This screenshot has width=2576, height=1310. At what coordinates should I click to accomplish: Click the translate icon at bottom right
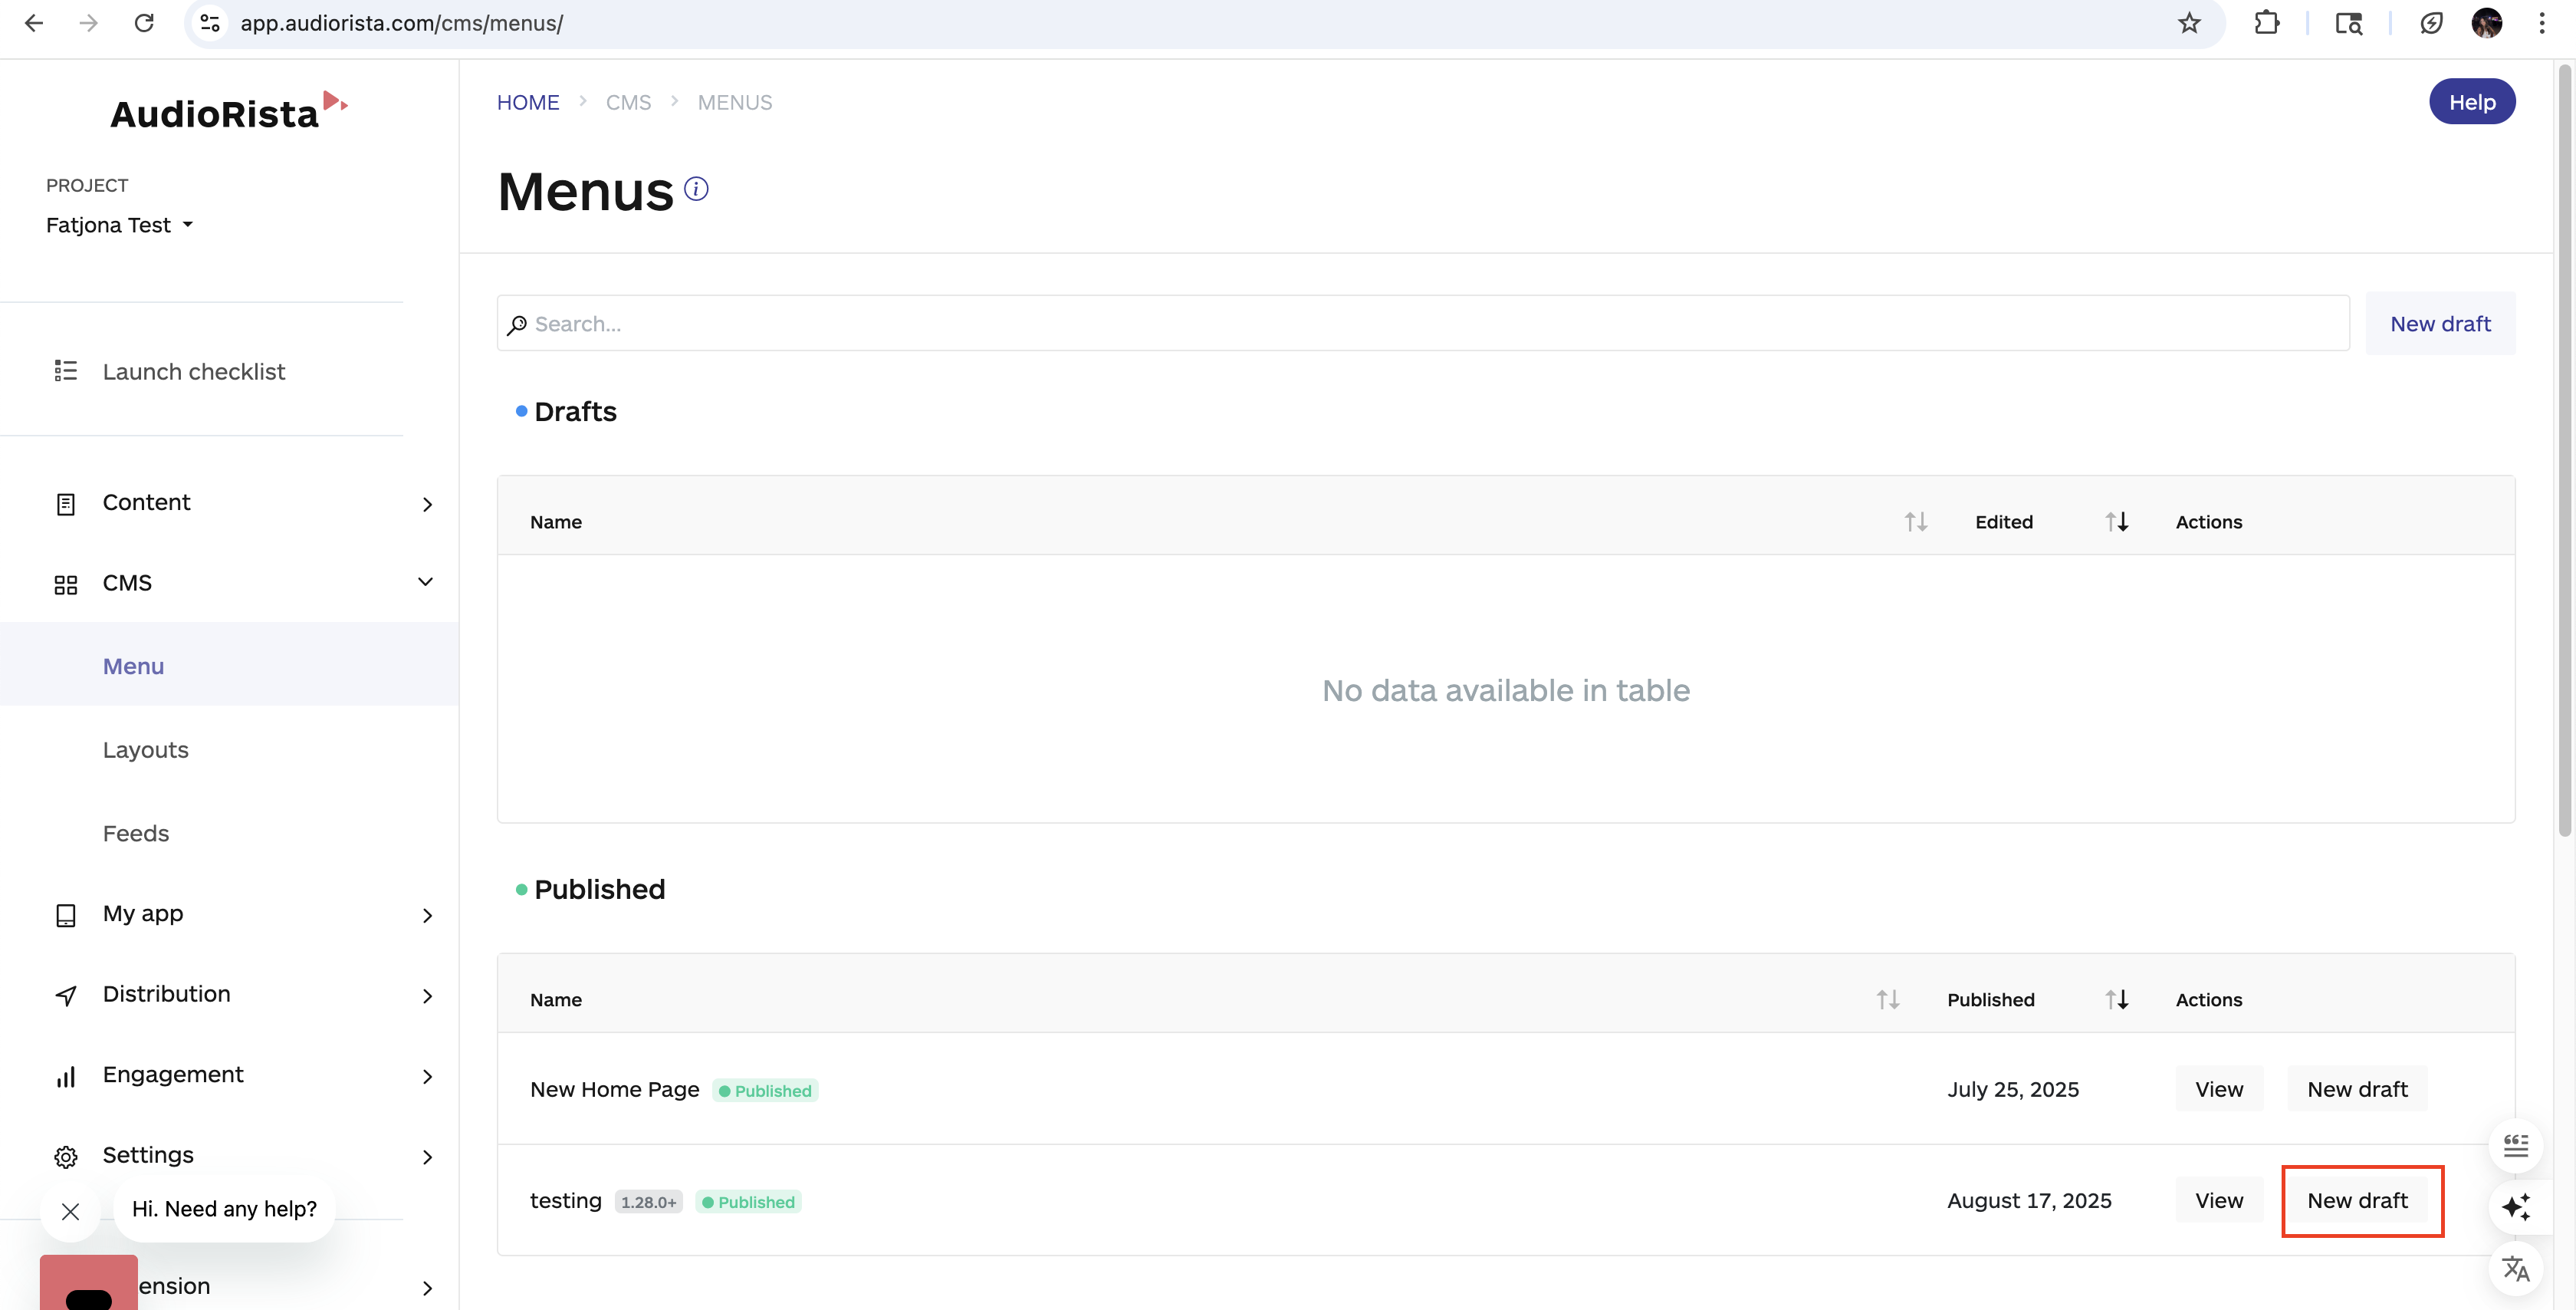2518,1269
